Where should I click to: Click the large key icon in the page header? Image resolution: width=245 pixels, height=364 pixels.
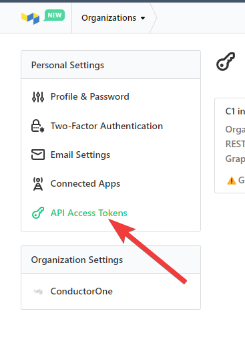226,62
